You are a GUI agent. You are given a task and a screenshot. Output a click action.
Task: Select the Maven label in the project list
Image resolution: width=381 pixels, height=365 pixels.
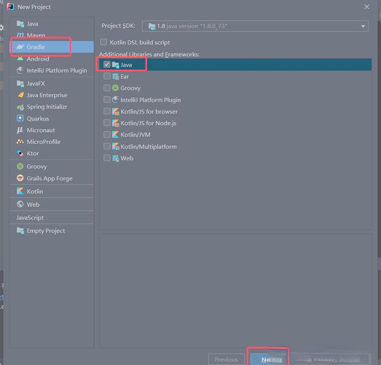36,35
